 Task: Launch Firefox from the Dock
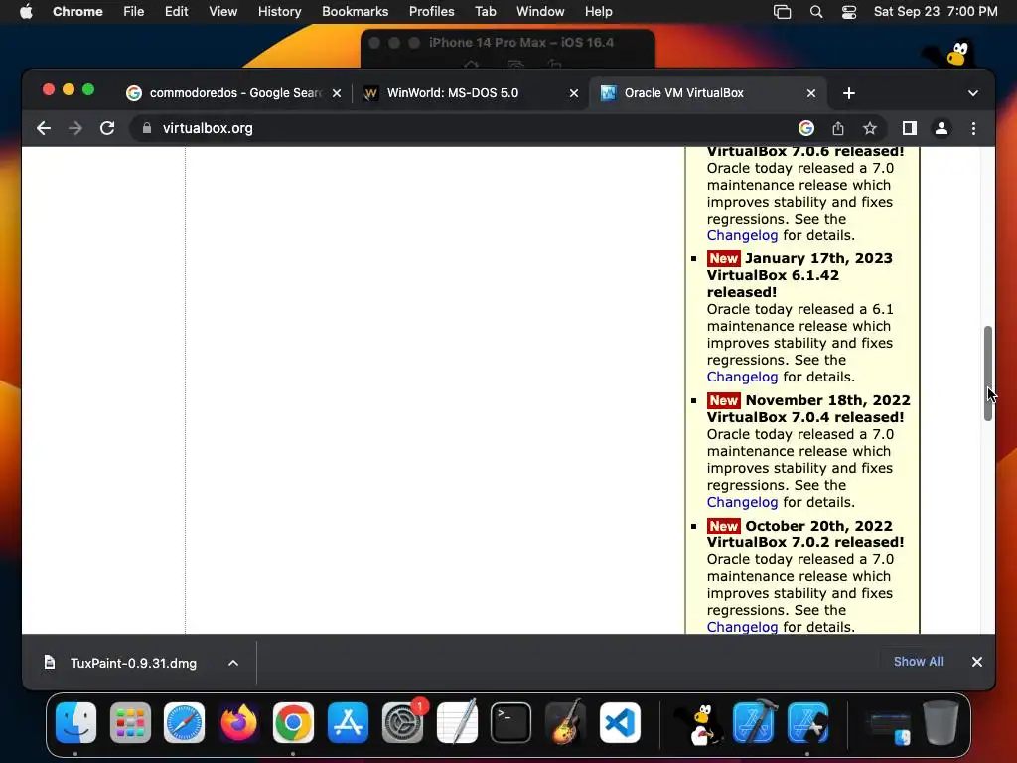point(238,723)
